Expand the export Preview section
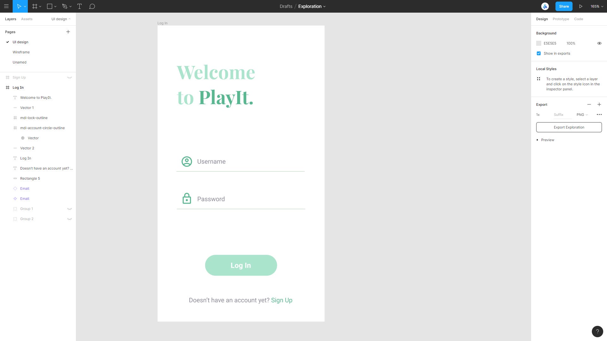The height and width of the screenshot is (341, 607). 537,140
